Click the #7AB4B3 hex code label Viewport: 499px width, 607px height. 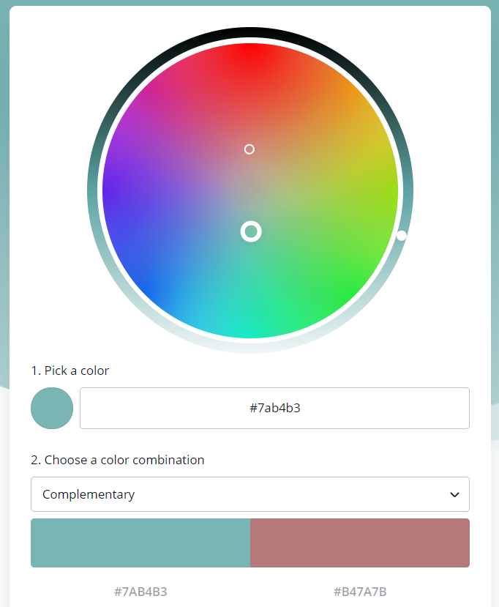pos(140,592)
